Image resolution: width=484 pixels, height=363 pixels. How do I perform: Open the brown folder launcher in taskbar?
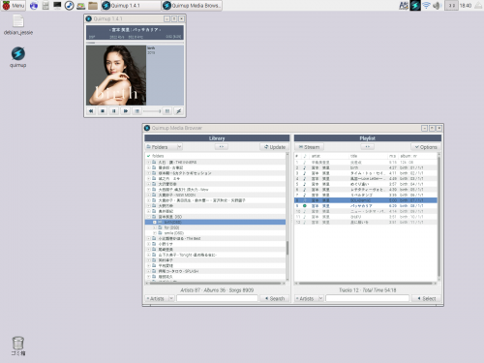pos(93,6)
